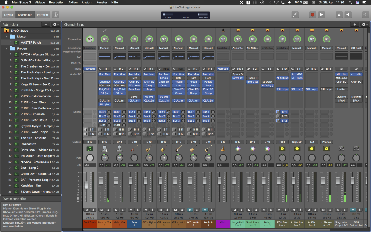Collapse the Proben folder disclosure triangle
The width and height of the screenshot is (371, 232).
[6, 48]
